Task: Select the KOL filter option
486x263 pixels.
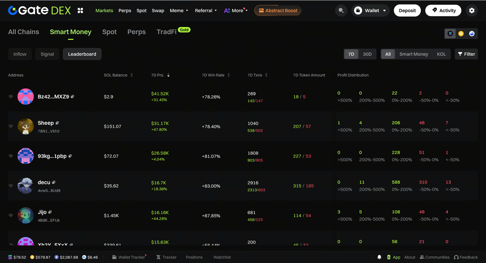Action: [441, 54]
